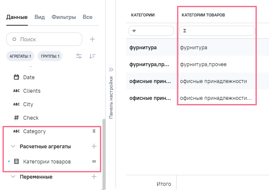
Task: Collapse the Переменные section
Action: (13, 177)
